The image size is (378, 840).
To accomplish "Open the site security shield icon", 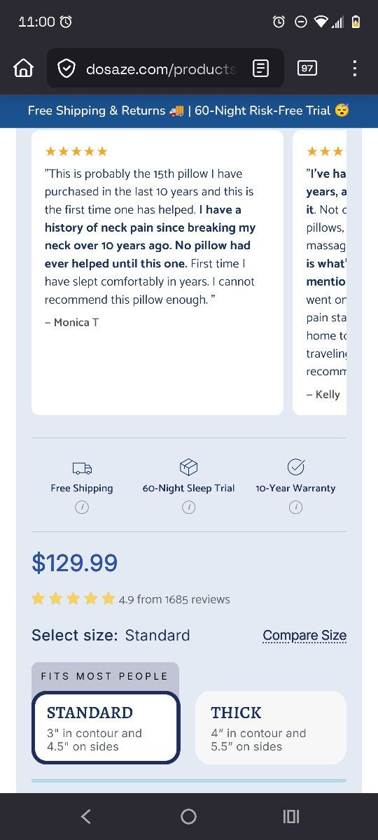I will (x=66, y=69).
